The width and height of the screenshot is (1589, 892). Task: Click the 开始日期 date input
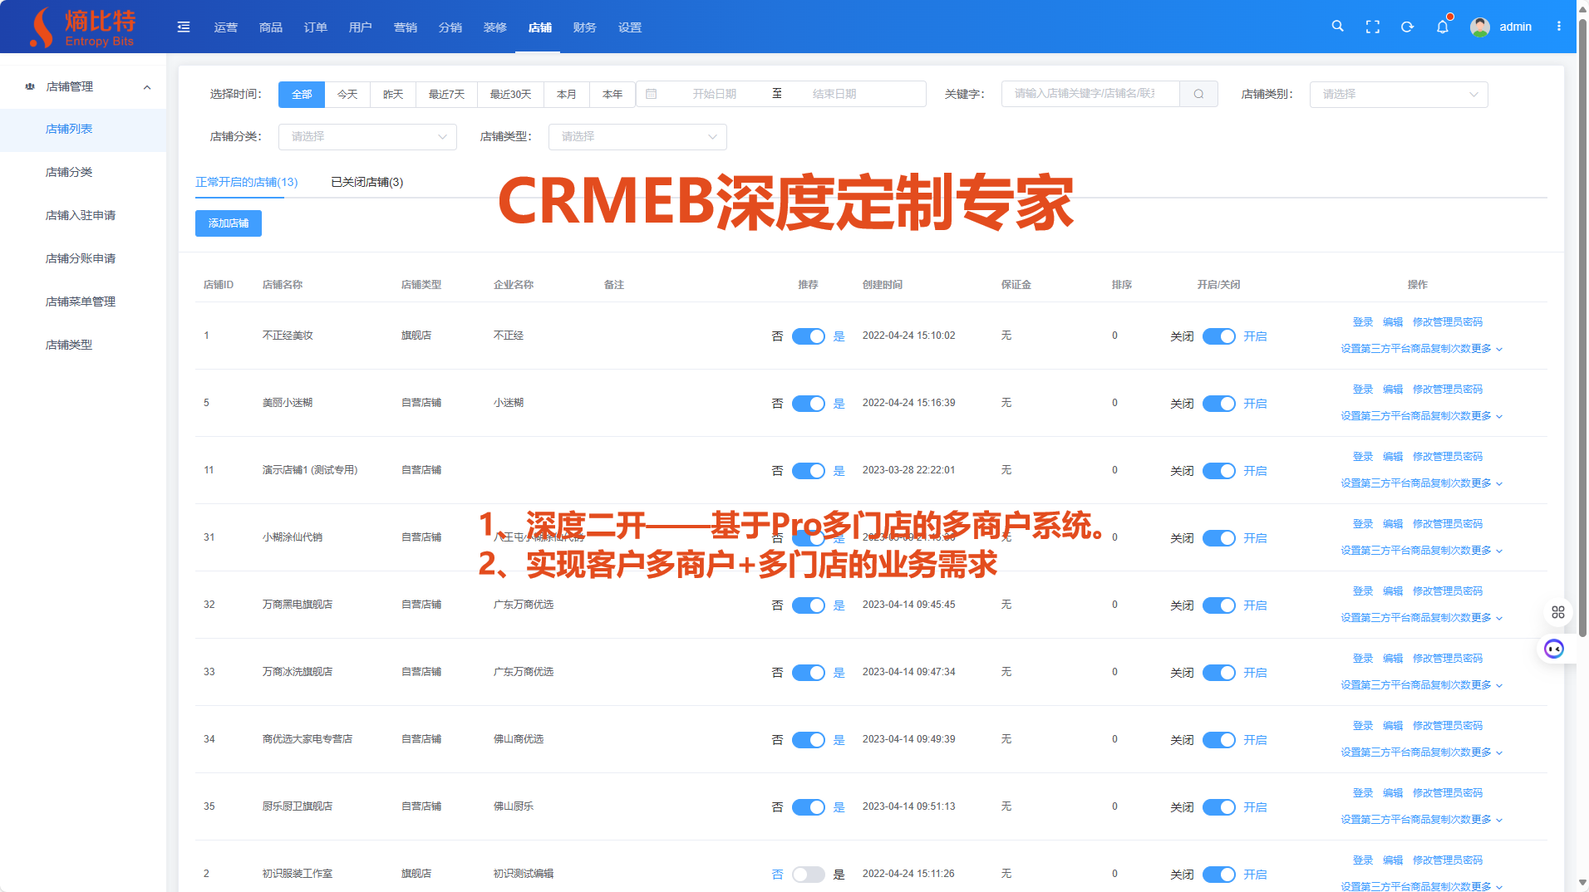(x=715, y=94)
